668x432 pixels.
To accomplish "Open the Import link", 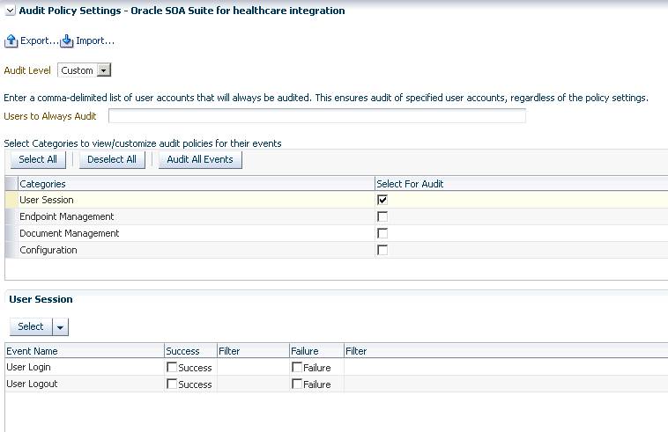I will click(x=95, y=40).
